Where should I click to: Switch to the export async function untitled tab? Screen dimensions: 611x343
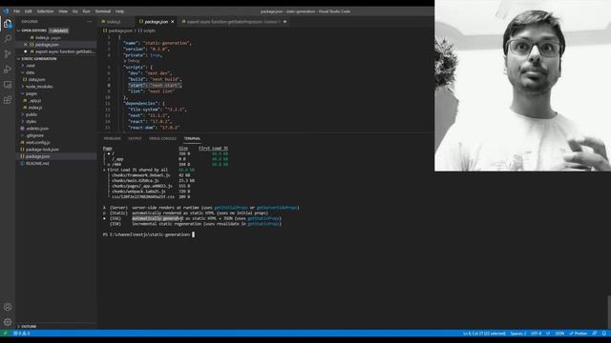(234, 22)
